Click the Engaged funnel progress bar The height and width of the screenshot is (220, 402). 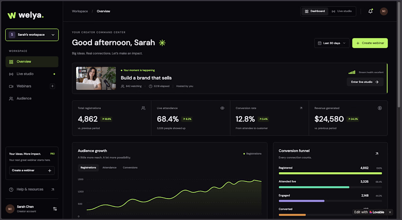tap(330, 201)
